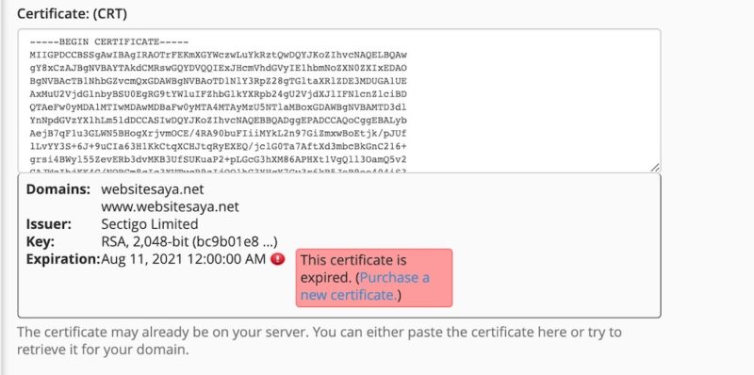Click the Domains label
Viewport: 754px width, 375px height.
pos(58,189)
